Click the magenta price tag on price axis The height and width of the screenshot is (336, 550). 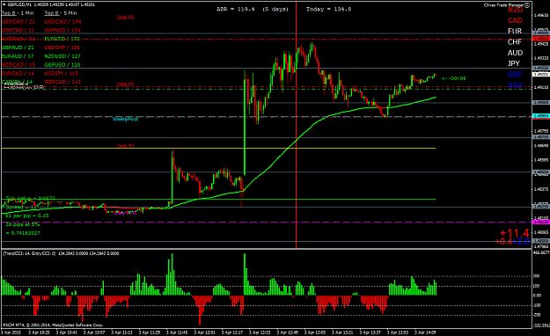pos(540,222)
